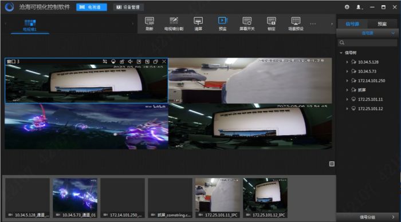The height and width of the screenshot is (222, 401).
Task: Select the 172.25.101.12_IPC thumbnail
Action: [265, 198]
